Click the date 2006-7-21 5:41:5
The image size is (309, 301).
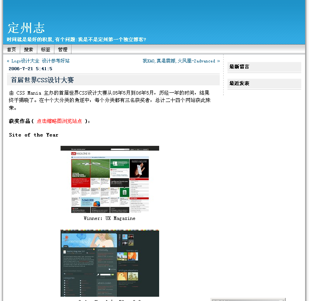coord(31,69)
